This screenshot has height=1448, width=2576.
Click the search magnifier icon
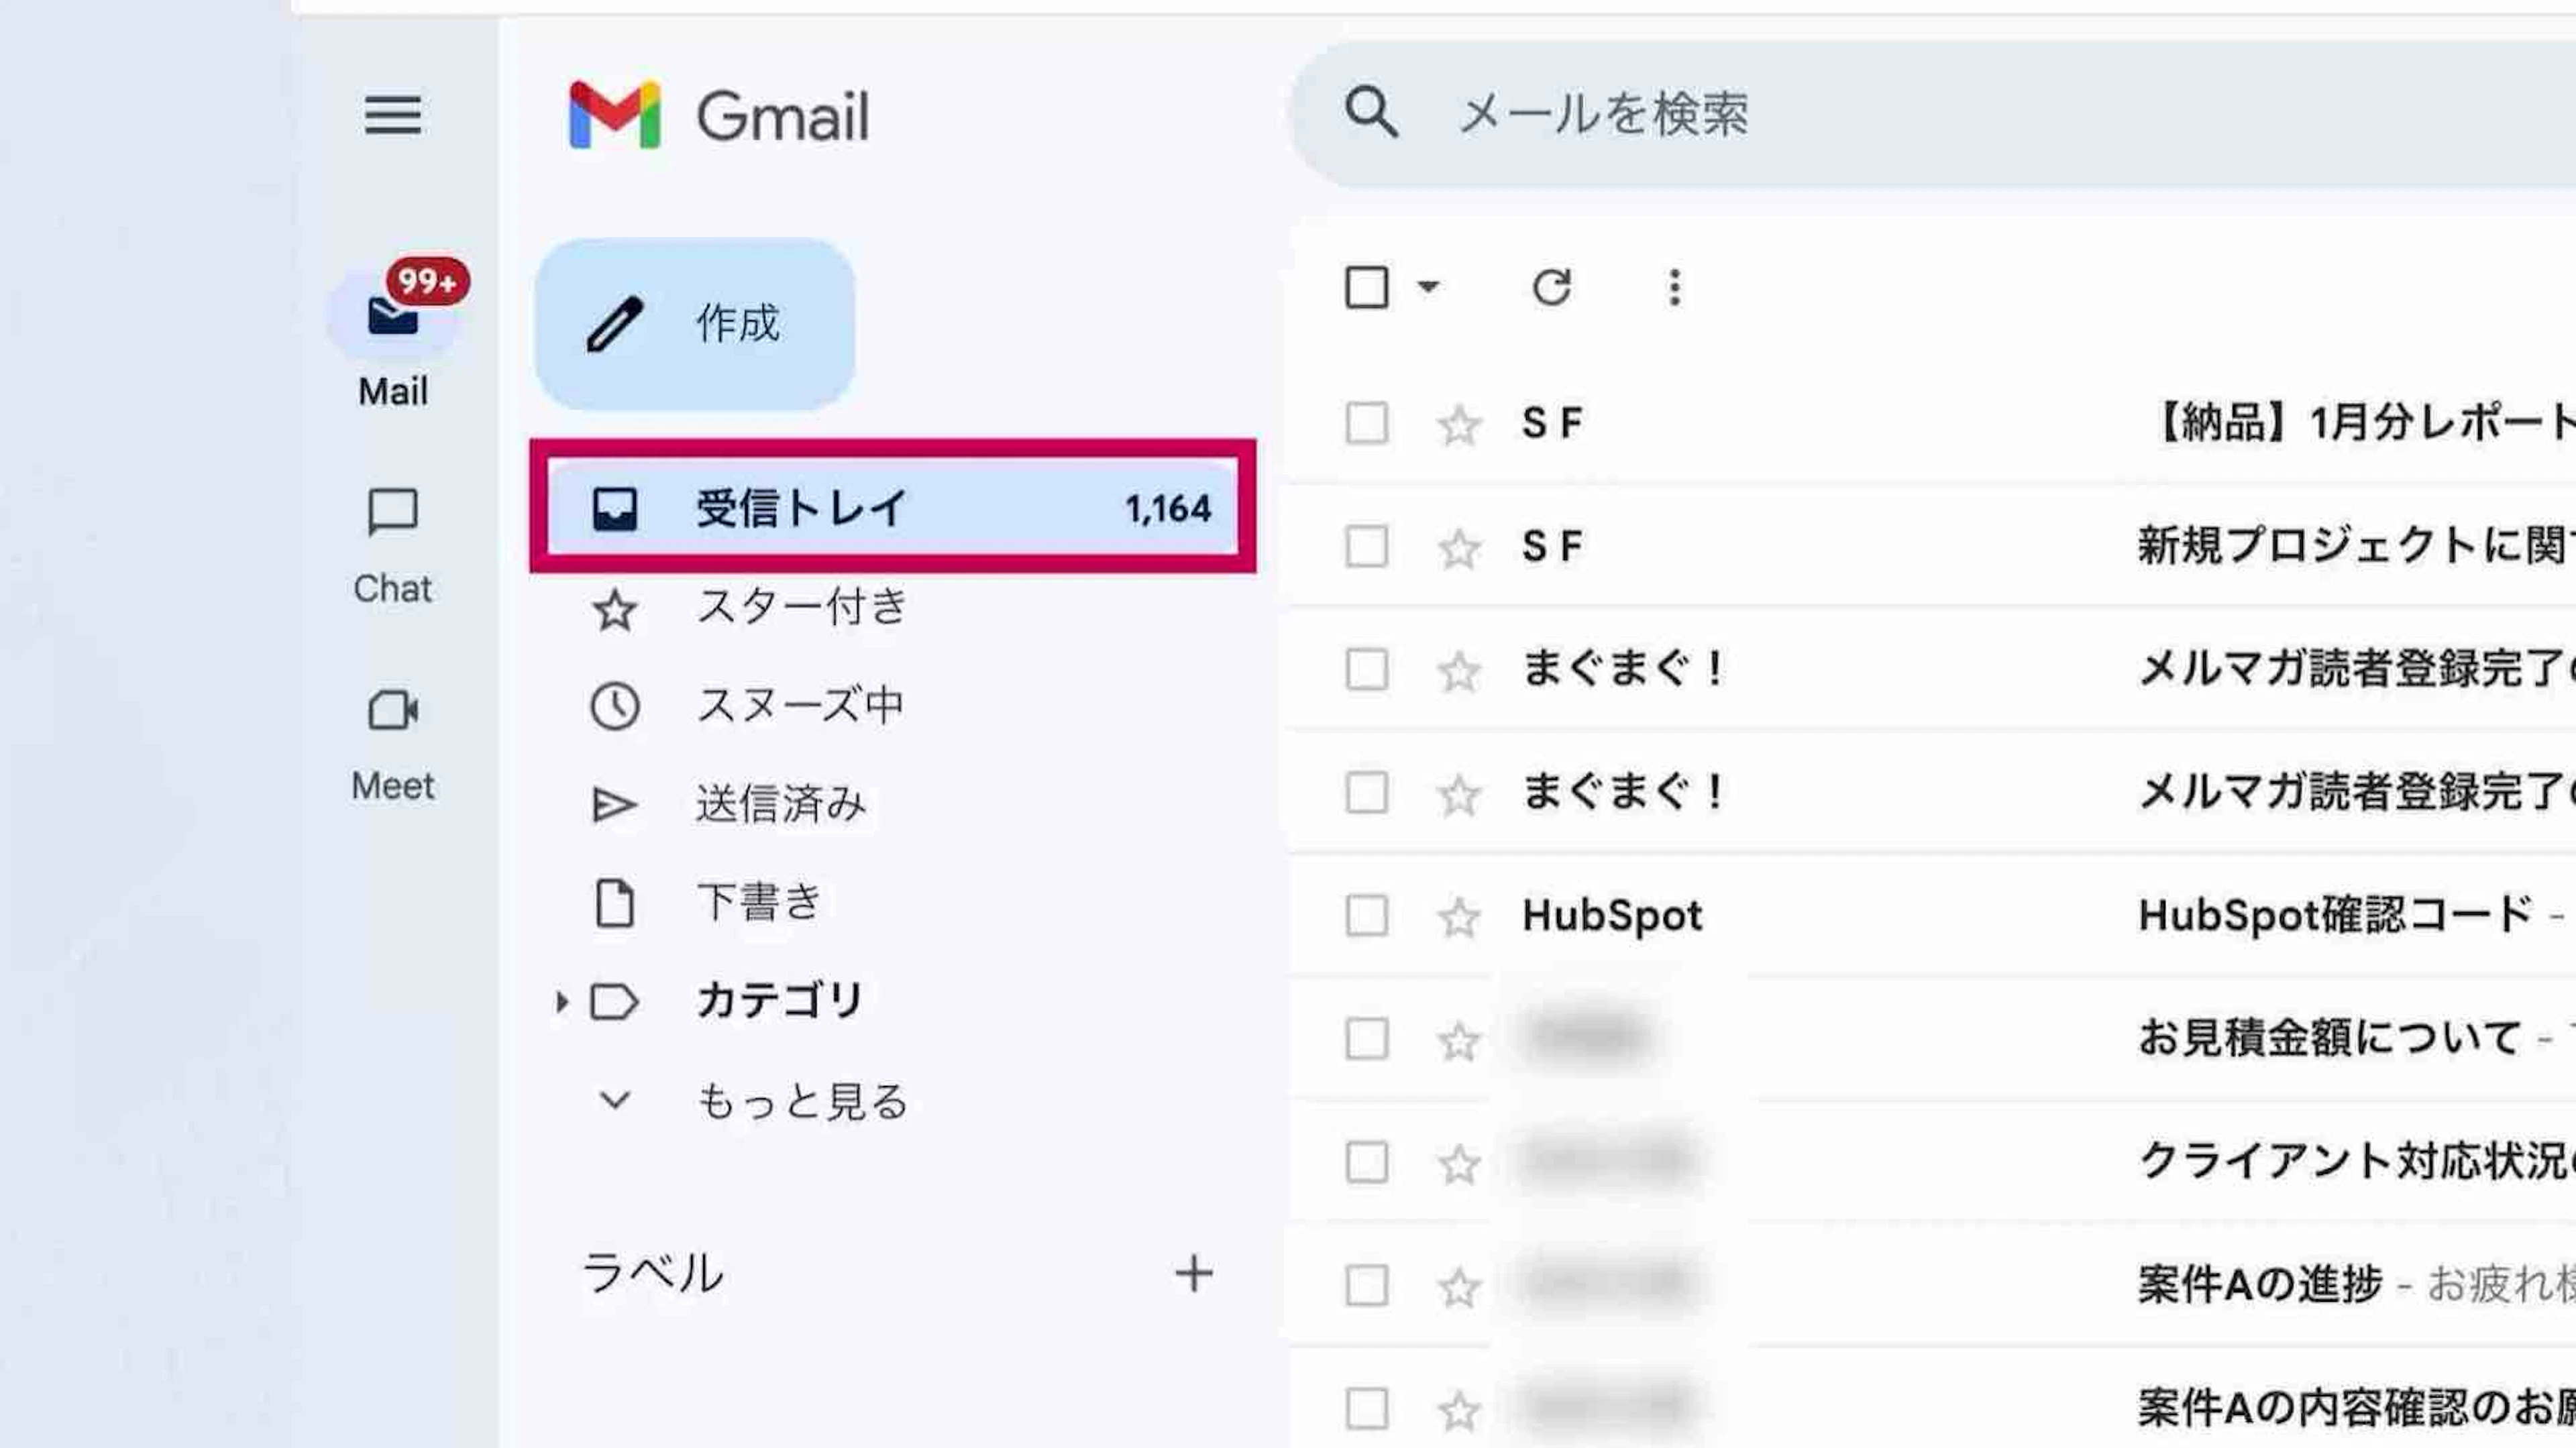[x=1371, y=112]
